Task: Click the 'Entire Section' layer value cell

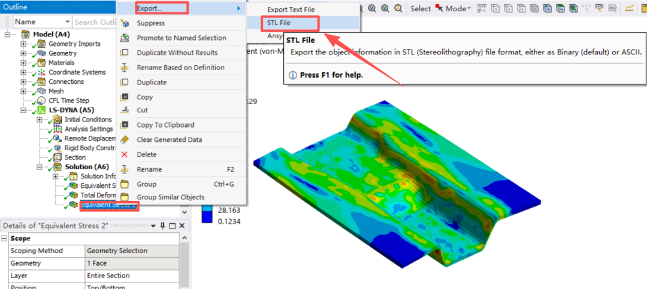Action: [x=132, y=275]
